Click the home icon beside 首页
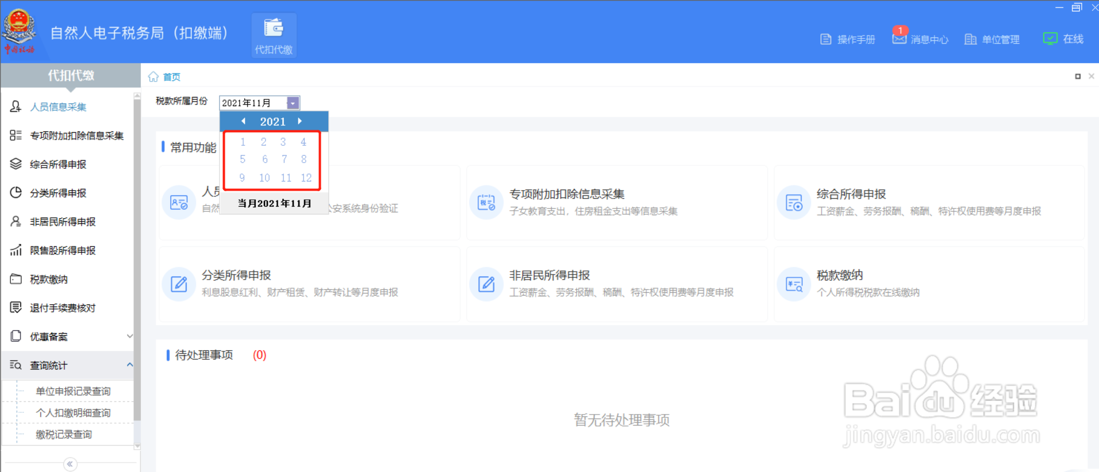1099x472 pixels. (153, 77)
